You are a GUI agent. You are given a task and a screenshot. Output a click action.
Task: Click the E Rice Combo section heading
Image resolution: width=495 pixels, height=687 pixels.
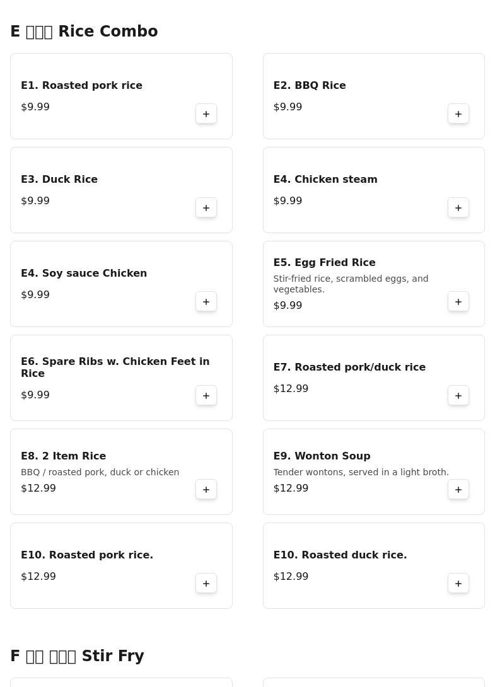tap(84, 32)
